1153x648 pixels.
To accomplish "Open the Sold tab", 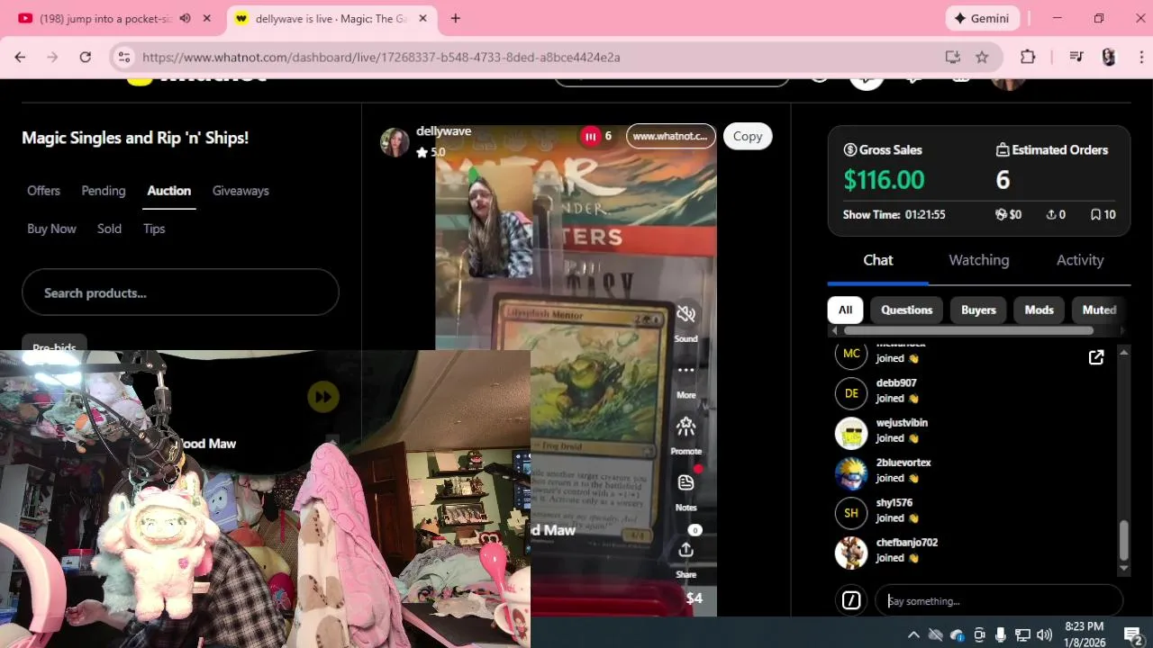I will pyautogui.click(x=109, y=229).
